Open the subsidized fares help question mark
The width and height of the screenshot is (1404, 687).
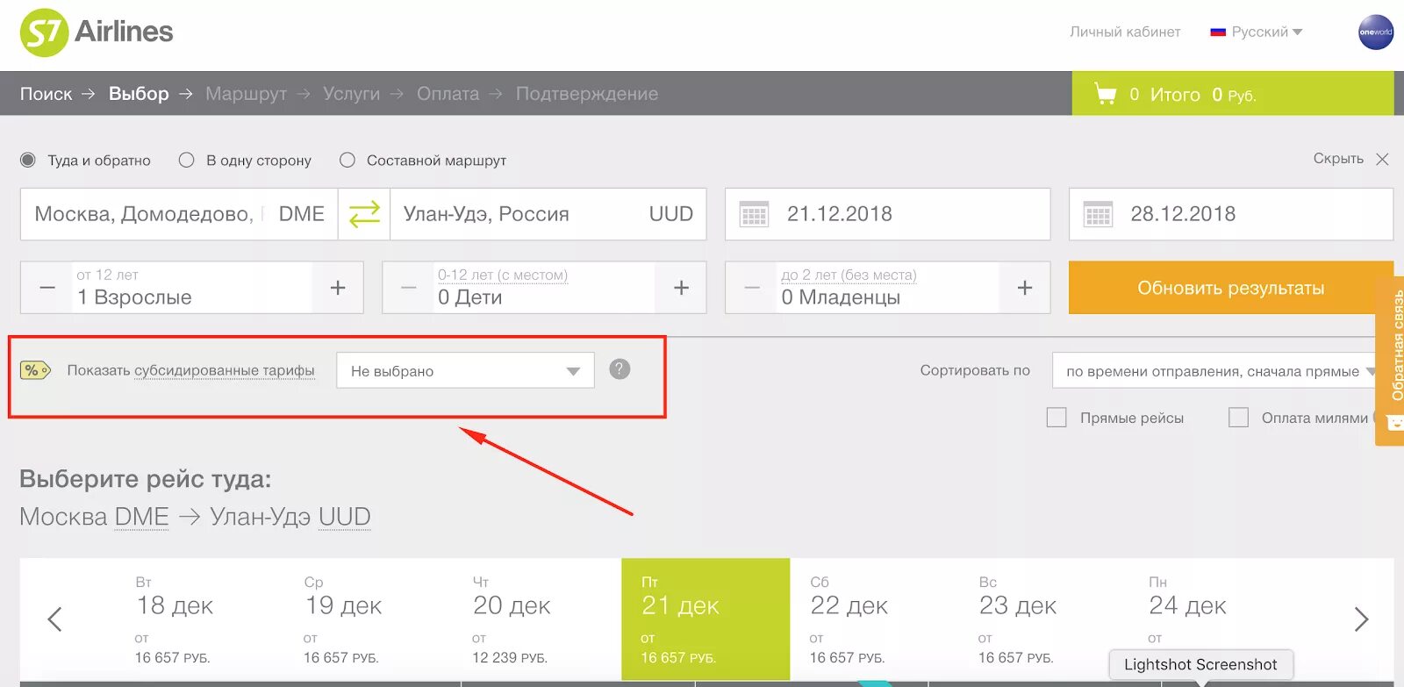coord(620,369)
